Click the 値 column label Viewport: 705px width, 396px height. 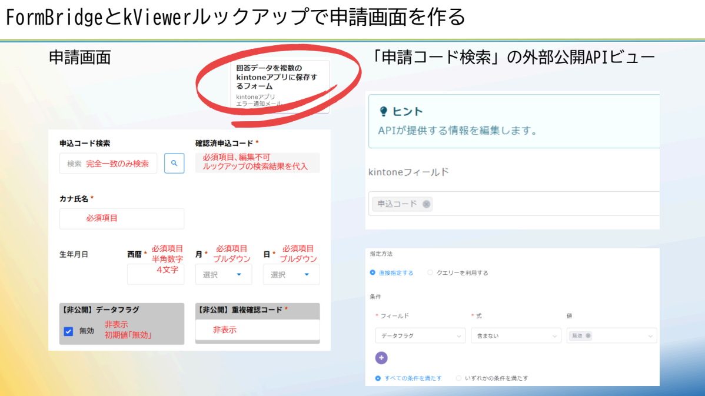569,316
